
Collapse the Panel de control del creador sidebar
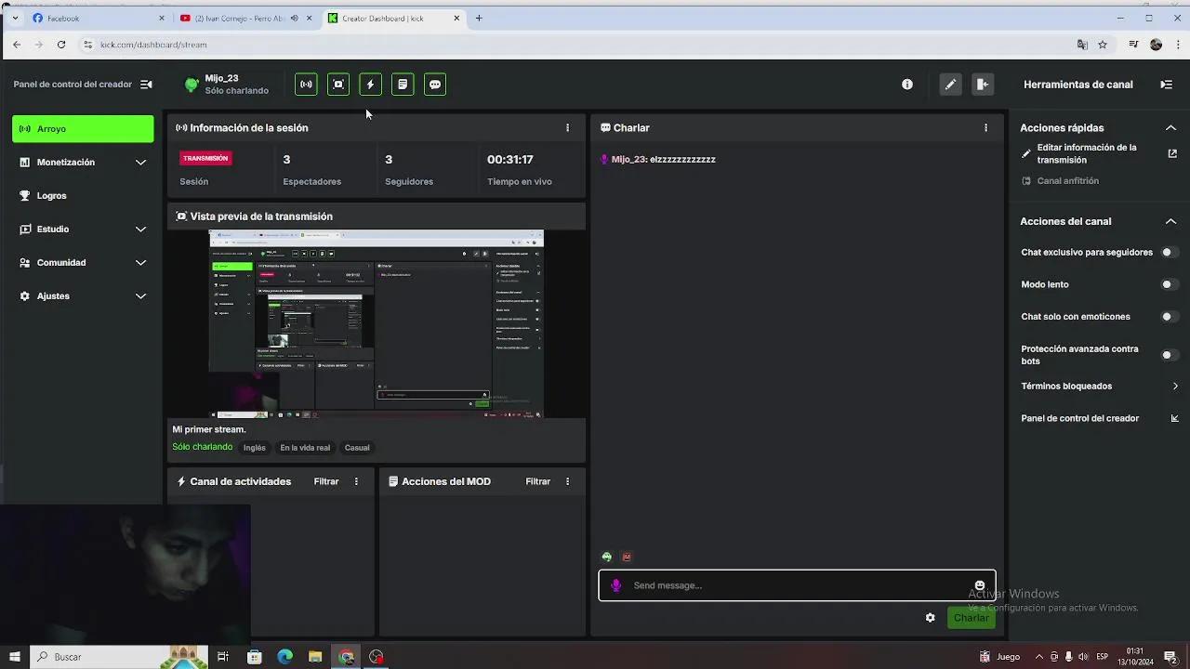click(146, 85)
